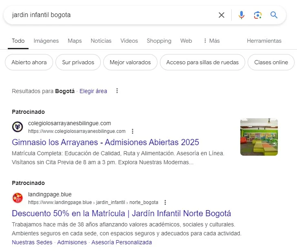Open Descuento 50% en la Matrícula result
The width and height of the screenshot is (297, 252).
click(x=122, y=213)
